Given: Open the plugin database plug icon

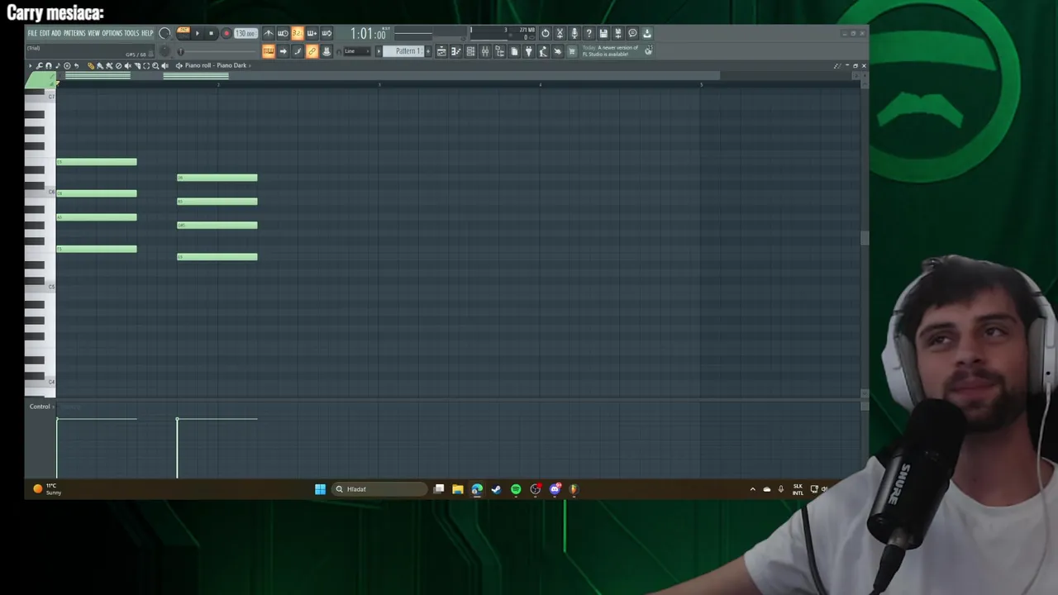Looking at the screenshot, I should pos(528,51).
